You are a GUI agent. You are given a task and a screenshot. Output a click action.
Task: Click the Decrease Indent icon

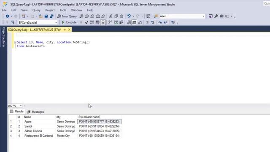tap(160, 22)
